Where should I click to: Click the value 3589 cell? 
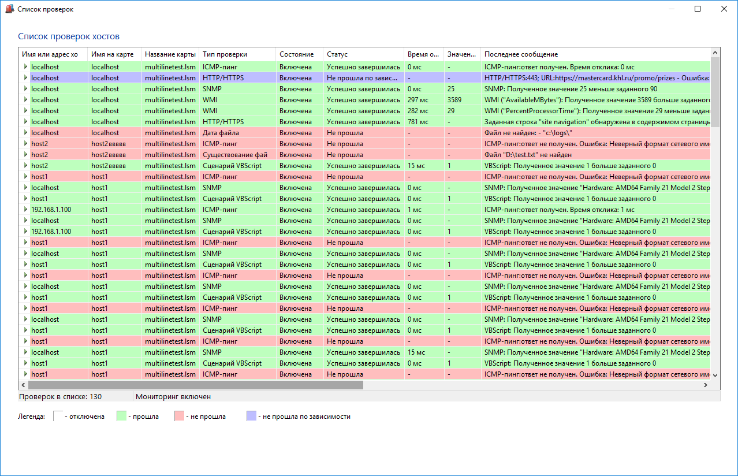click(x=462, y=100)
